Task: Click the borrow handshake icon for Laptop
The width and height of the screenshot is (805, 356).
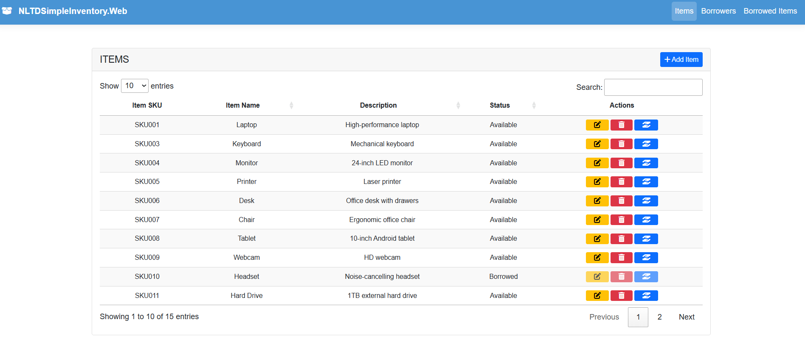Action: pos(646,125)
